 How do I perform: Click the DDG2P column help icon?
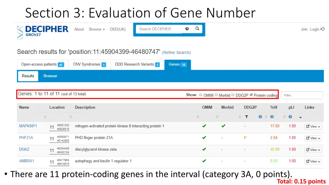[x=260, y=117]
